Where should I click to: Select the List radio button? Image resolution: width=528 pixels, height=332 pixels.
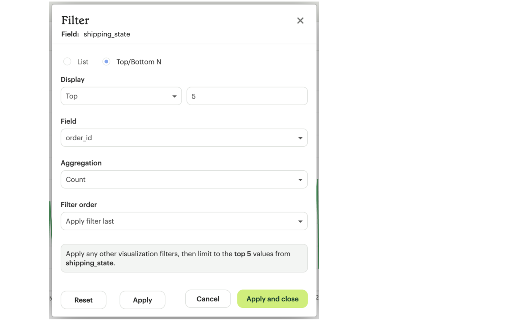[x=67, y=62]
